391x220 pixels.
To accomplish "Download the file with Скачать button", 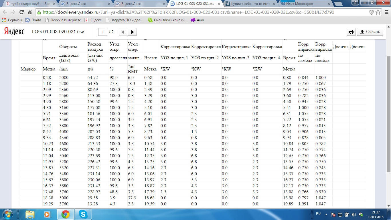I will tap(370, 32).
